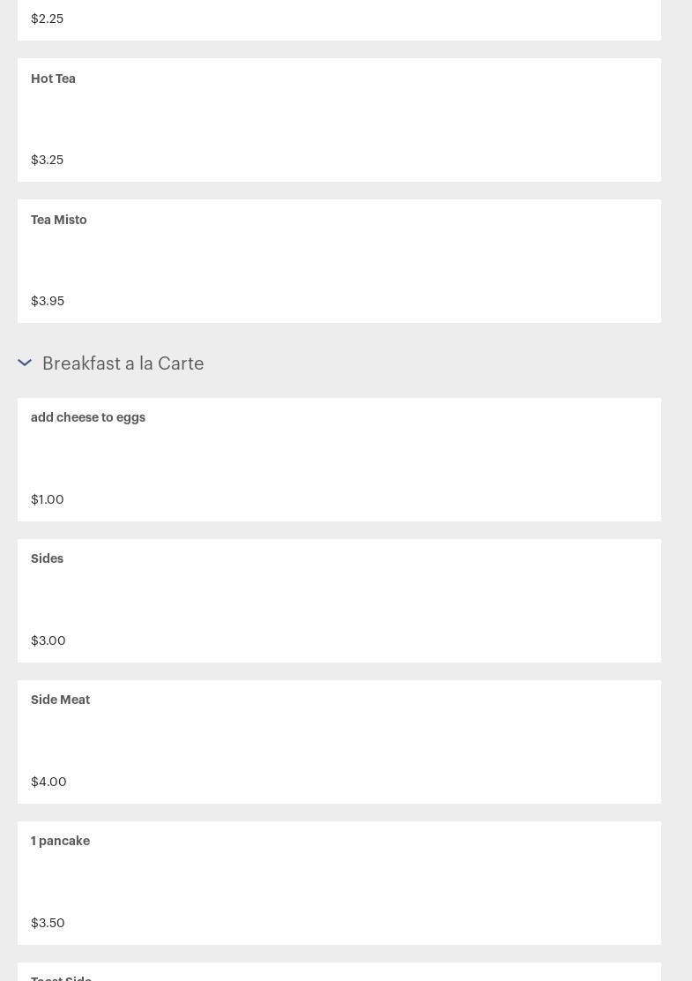This screenshot has height=981, width=692.
Task: Click the $3.00 Sides price
Action: (48, 640)
